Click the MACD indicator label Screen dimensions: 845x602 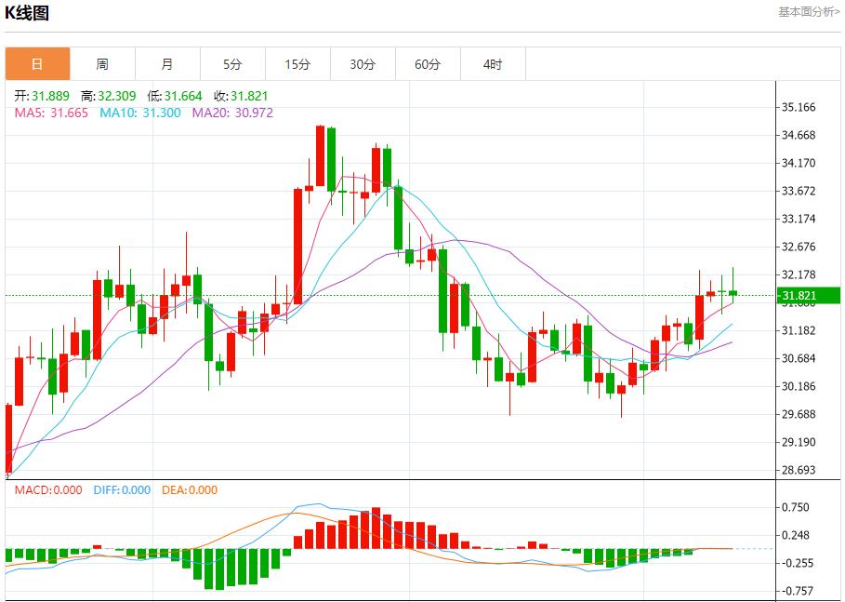(47, 490)
